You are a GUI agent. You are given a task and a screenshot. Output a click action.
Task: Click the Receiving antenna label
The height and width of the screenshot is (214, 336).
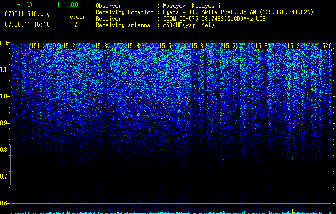(x=123, y=25)
